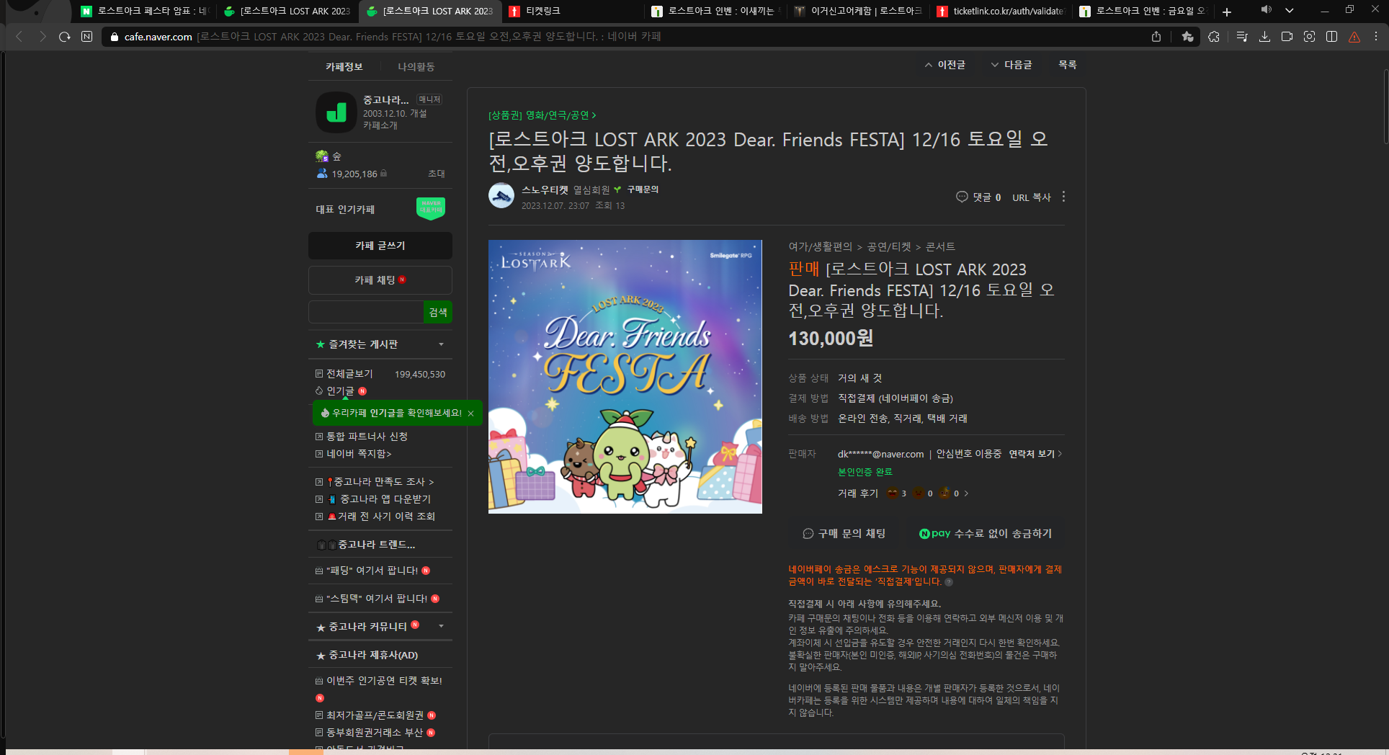Image resolution: width=1389 pixels, height=755 pixels.
Task: Open the 중고나라 cafe logo icon
Action: click(336, 112)
